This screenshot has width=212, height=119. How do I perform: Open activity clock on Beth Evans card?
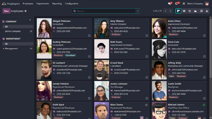coord(147,57)
